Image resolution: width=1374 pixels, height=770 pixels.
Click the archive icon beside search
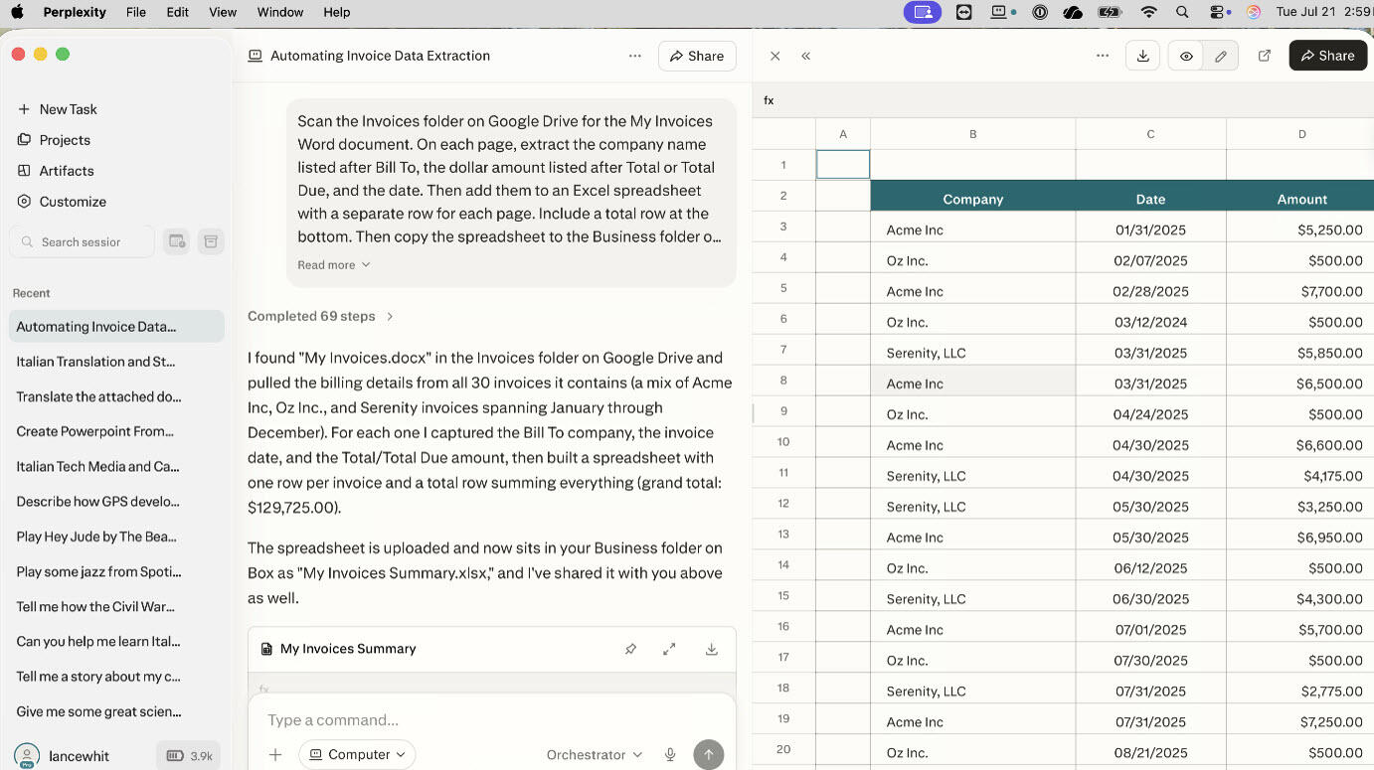(211, 241)
